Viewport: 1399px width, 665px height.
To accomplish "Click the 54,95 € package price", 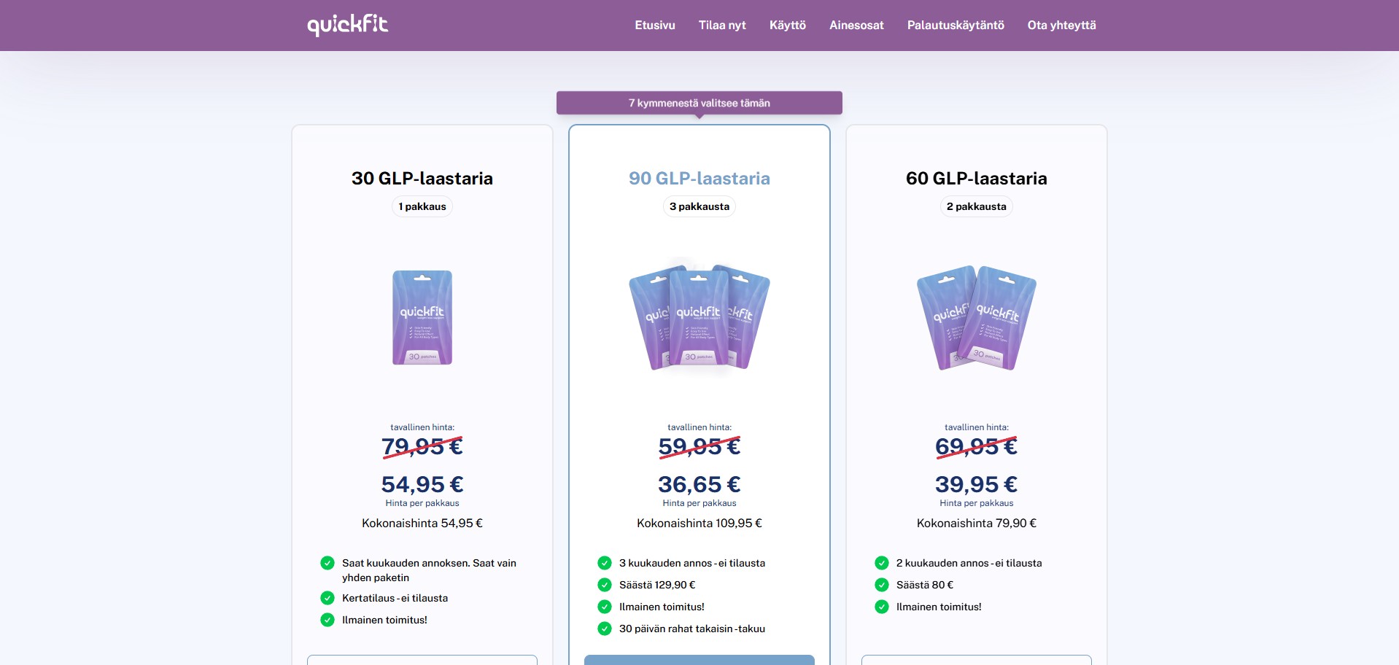I will [422, 484].
